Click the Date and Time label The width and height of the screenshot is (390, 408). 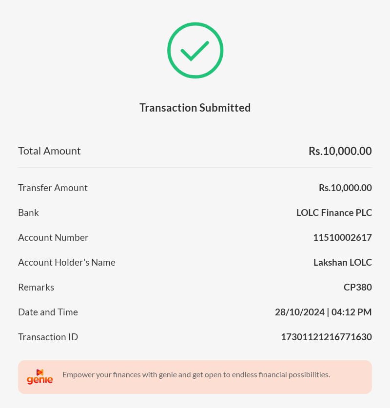tap(48, 312)
